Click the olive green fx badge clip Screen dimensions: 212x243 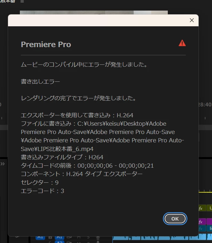pyautogui.click(x=202, y=208)
